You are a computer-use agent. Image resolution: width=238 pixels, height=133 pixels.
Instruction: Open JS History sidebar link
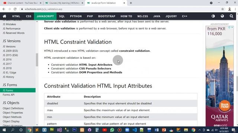pos(9,77)
